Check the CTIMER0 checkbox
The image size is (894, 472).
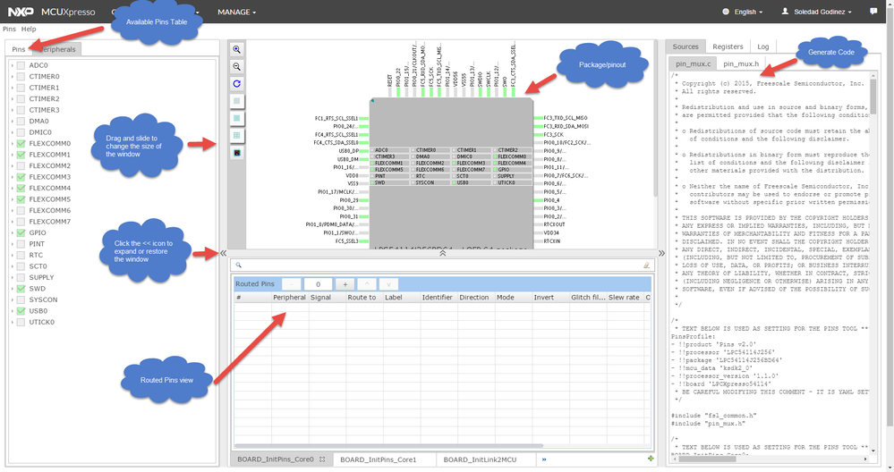click(21, 76)
